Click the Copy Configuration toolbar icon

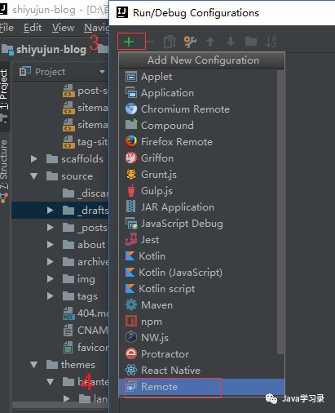coord(170,42)
